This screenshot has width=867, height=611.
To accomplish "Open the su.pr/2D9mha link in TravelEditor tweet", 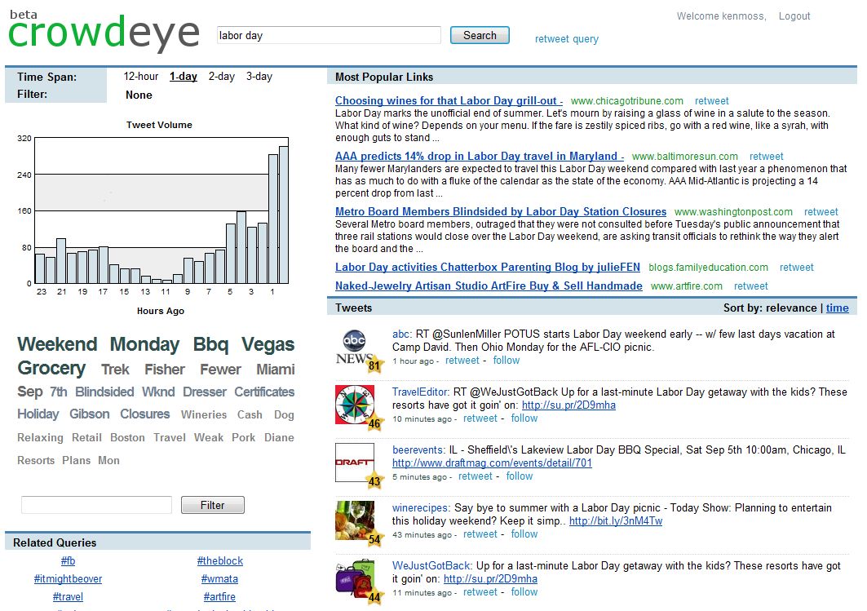I will (x=568, y=405).
